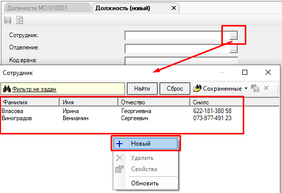Sort by the Имя column header
Viewport: 282px width, 193px height.
[x=89, y=102]
